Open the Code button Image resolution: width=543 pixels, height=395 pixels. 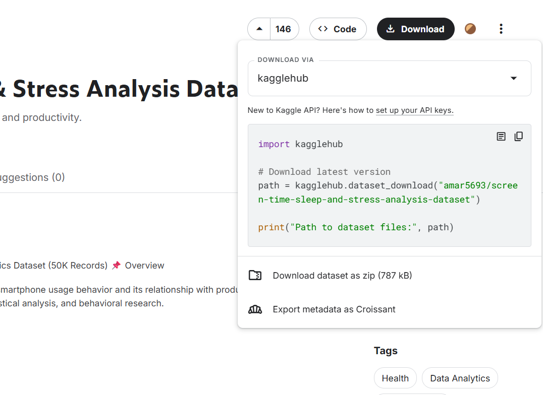tap(337, 29)
